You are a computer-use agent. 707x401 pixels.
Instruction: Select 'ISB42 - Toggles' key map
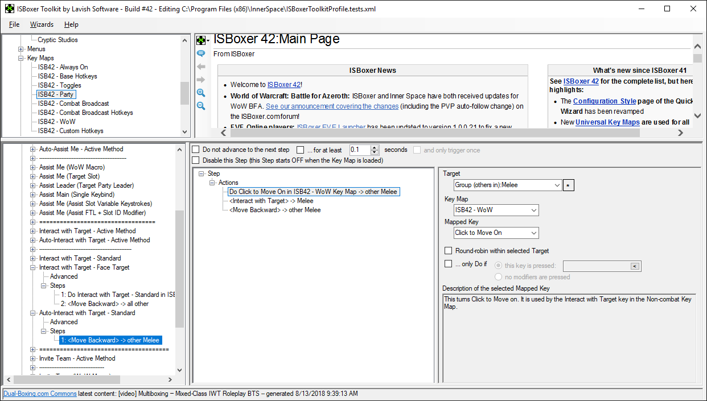coord(60,85)
